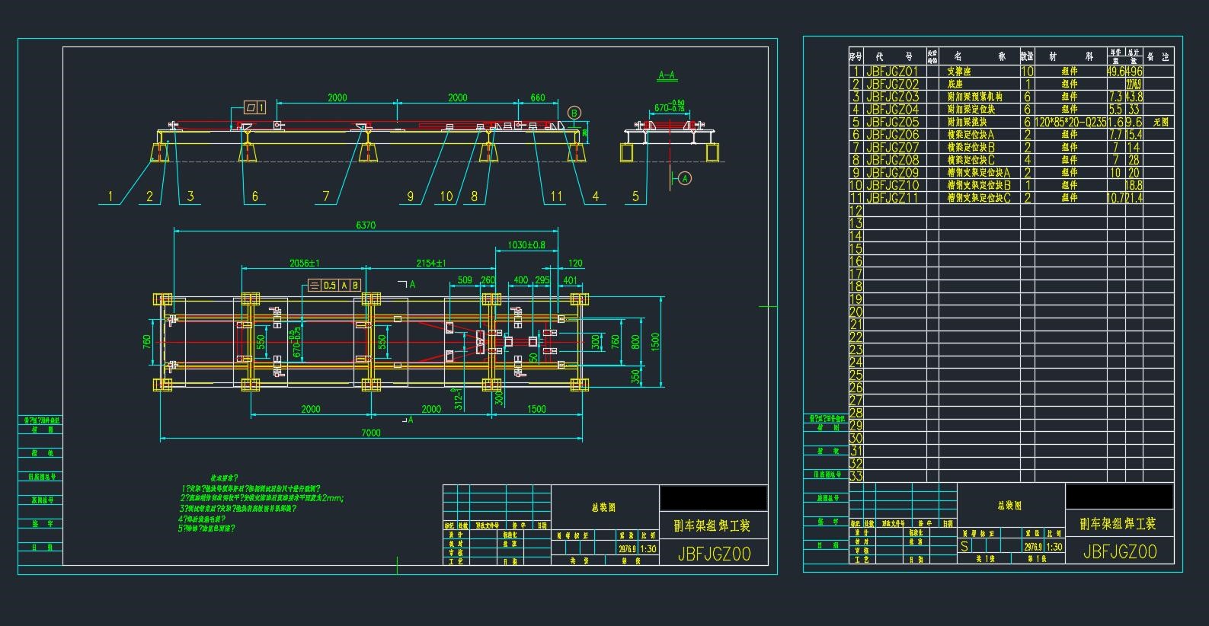
Task: Click JBFJGZ01 code in parts list
Action: (x=892, y=72)
